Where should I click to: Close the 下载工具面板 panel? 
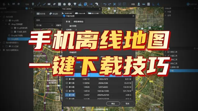(x=100, y=9)
